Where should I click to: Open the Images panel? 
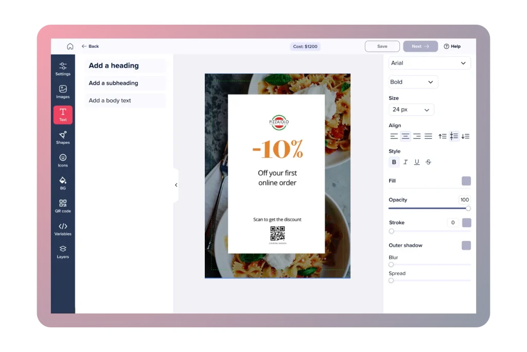pyautogui.click(x=63, y=91)
